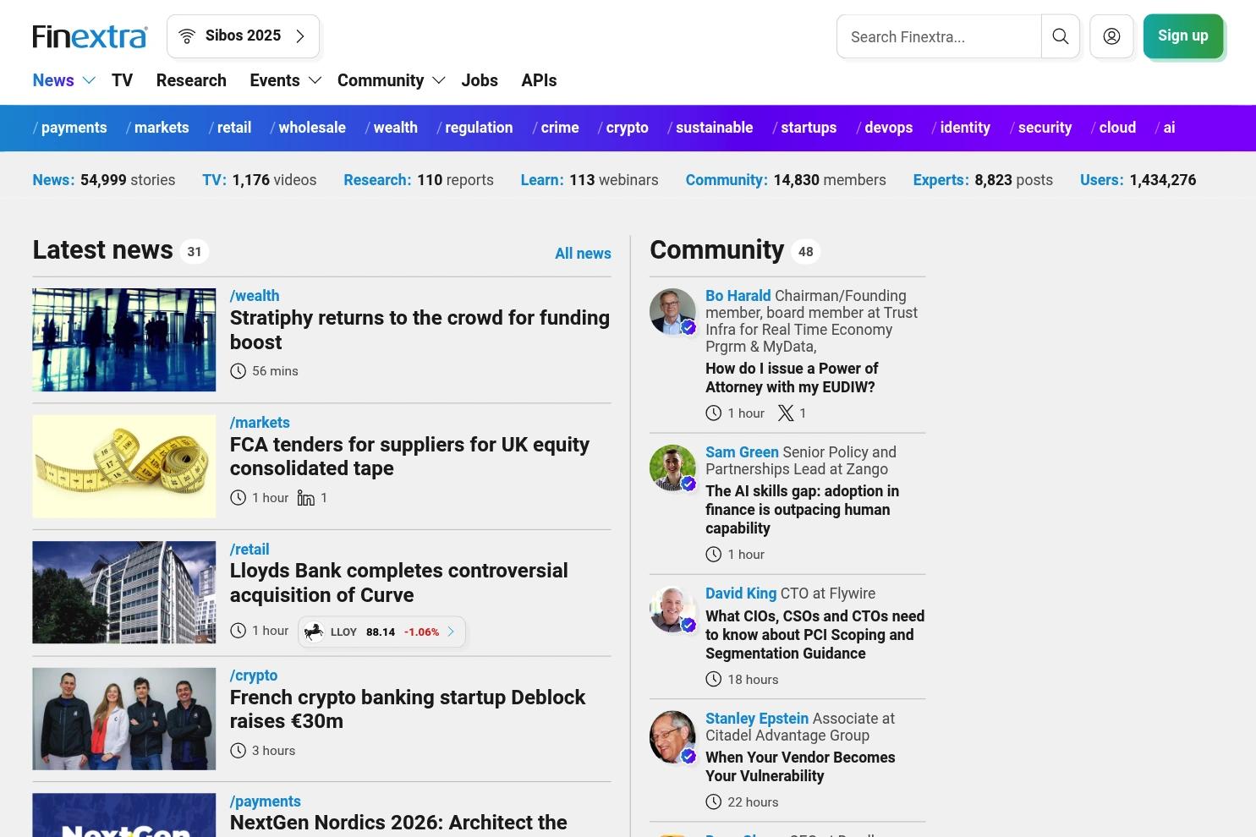Select the /identity channel tab
The width and height of the screenshot is (1256, 837).
(961, 128)
